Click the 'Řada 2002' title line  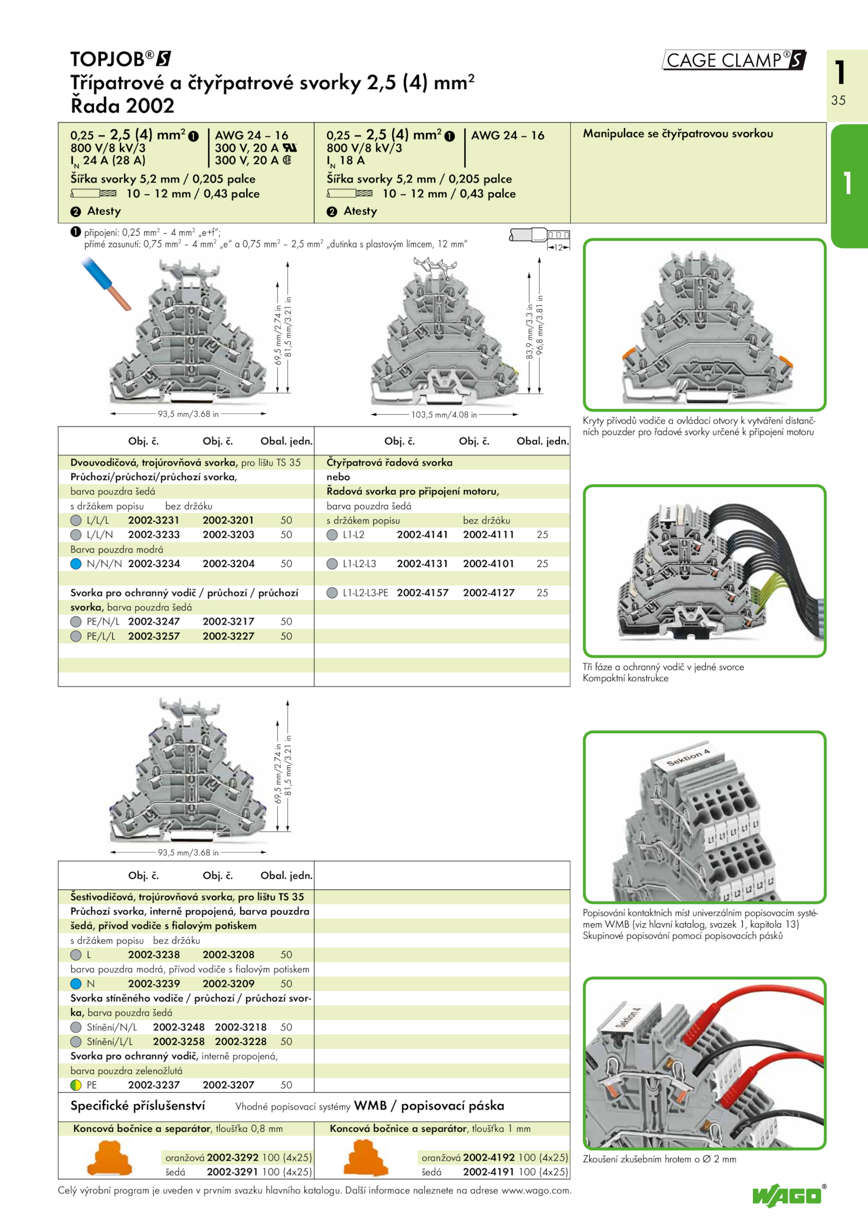coord(123,105)
